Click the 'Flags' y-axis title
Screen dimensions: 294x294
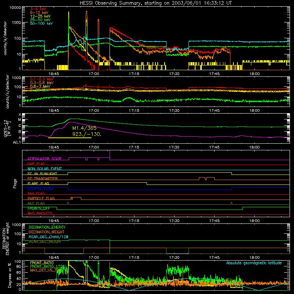pyautogui.click(x=15, y=183)
